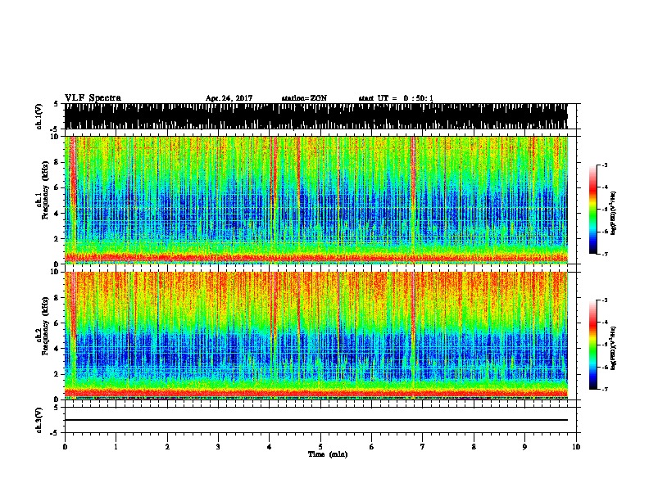649x501 pixels.
Task: Click time axis tick label "2"
Action: (167, 447)
